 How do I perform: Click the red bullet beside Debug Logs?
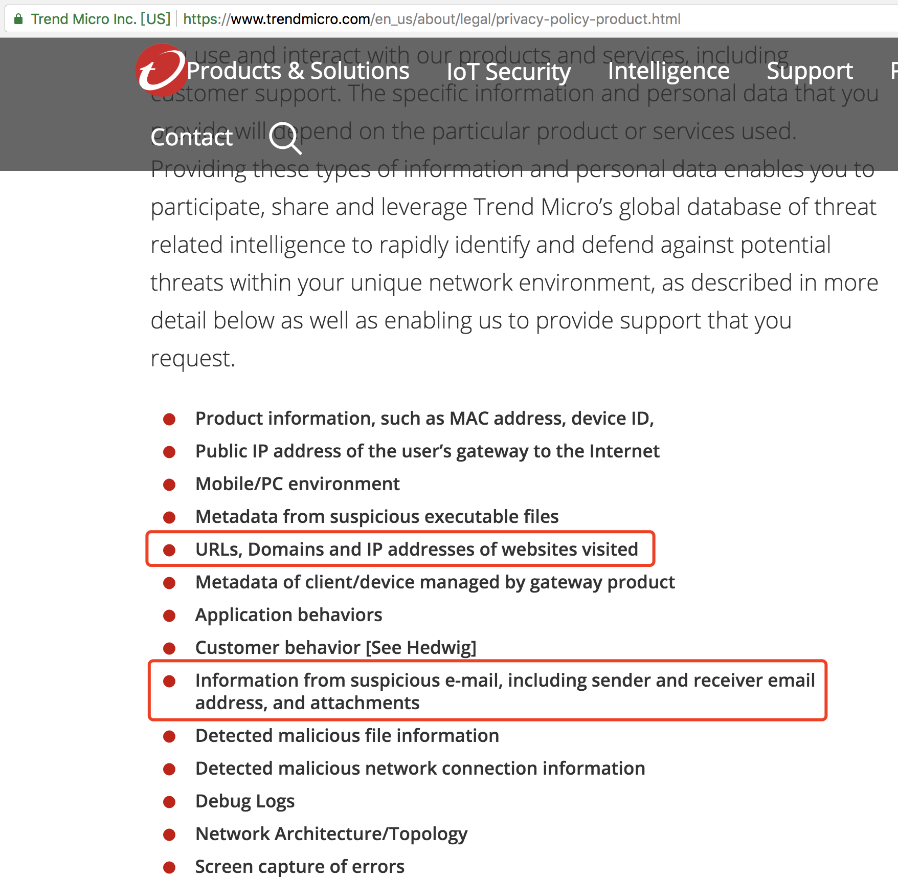[x=169, y=801]
